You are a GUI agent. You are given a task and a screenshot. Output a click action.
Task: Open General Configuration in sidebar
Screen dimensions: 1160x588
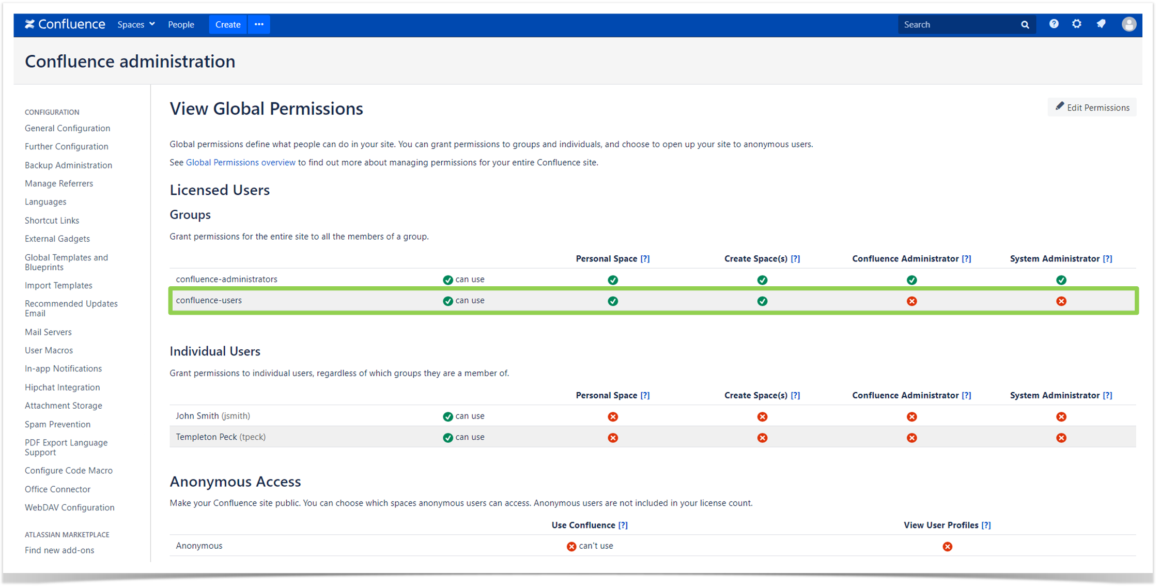[67, 128]
